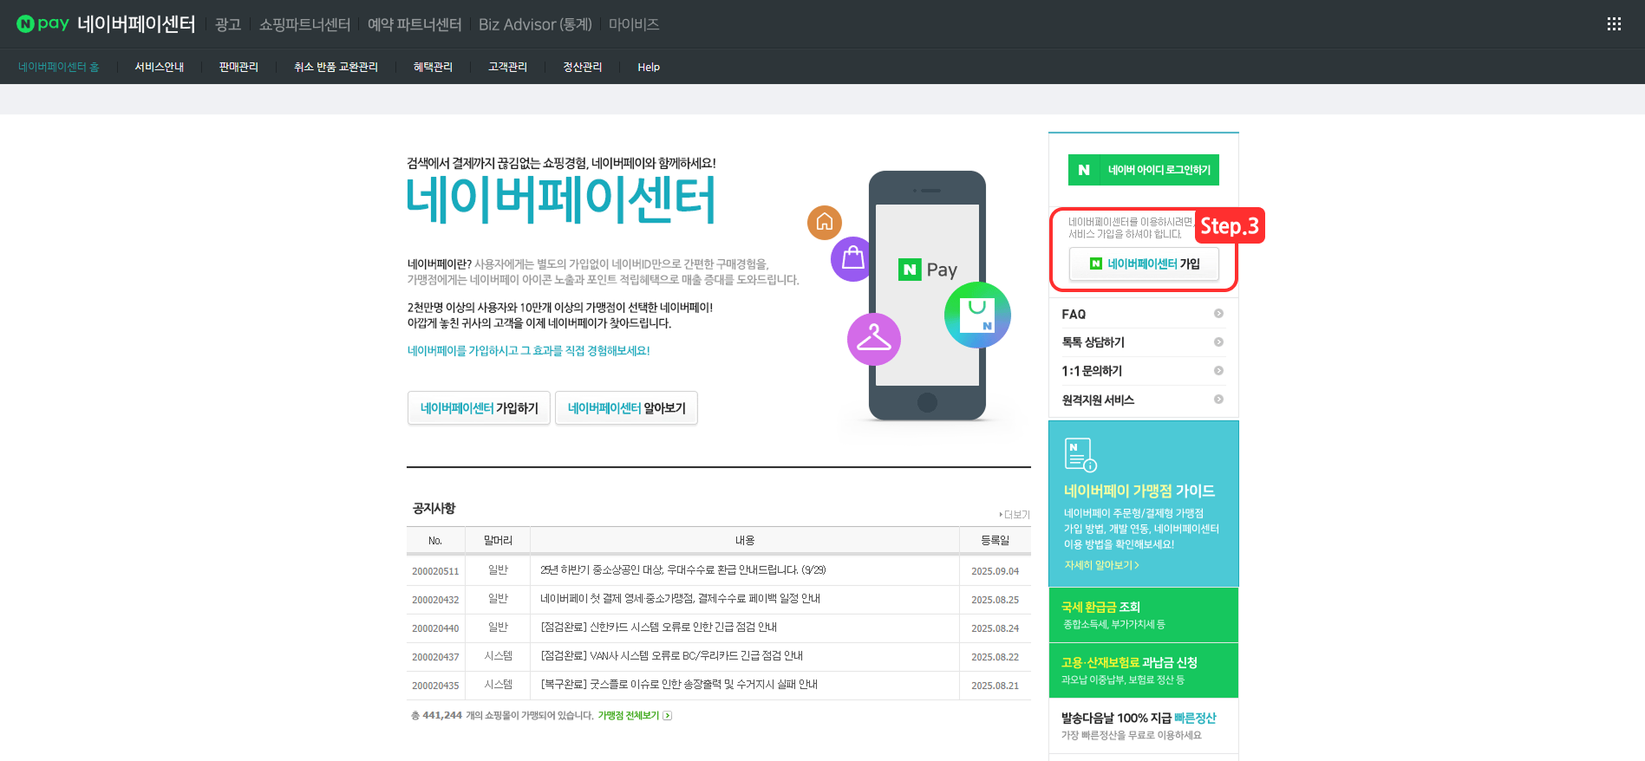Click the date 2025.08.24

995,628
